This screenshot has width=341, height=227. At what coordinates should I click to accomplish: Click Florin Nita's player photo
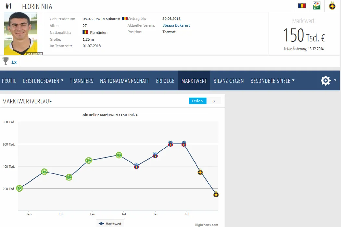pos(20,33)
